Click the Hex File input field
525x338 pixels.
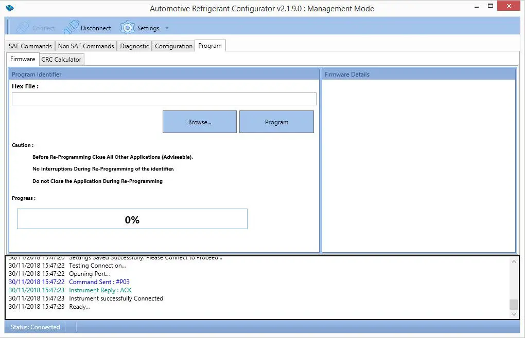164,99
